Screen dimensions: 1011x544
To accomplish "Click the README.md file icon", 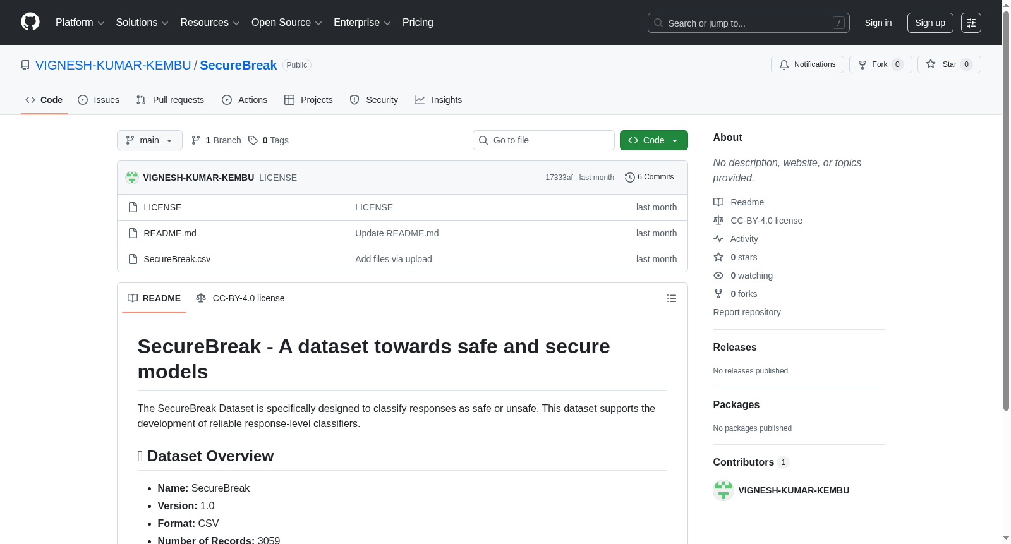I will pyautogui.click(x=133, y=233).
